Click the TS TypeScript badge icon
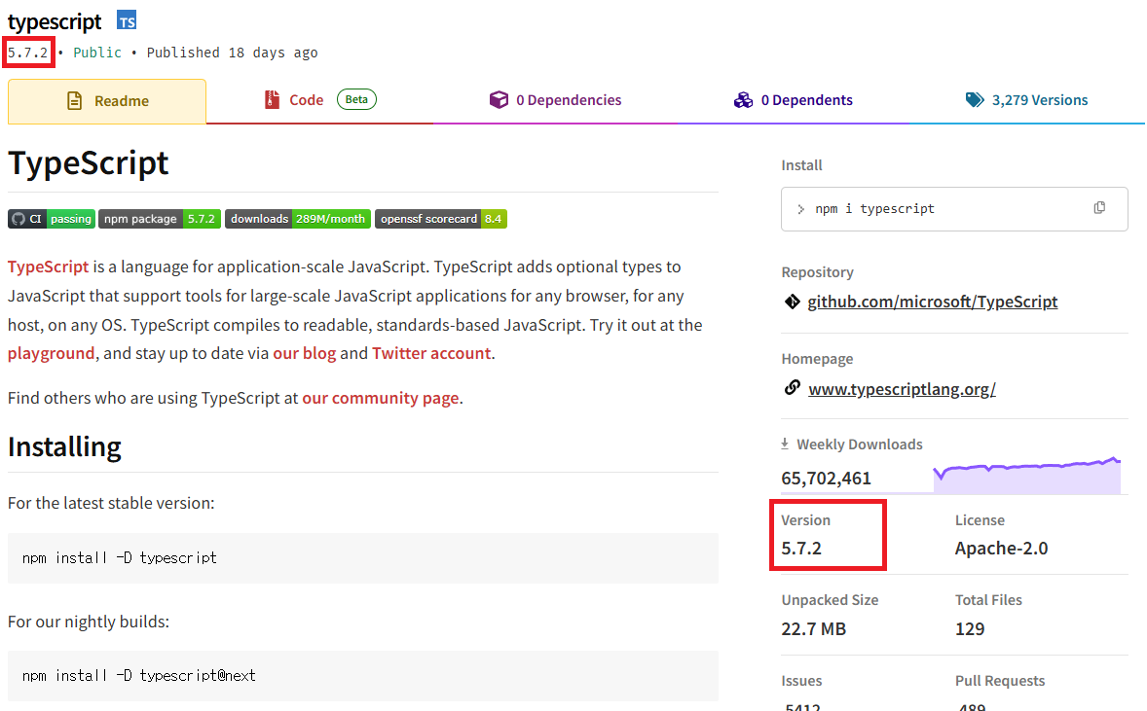 [x=127, y=21]
